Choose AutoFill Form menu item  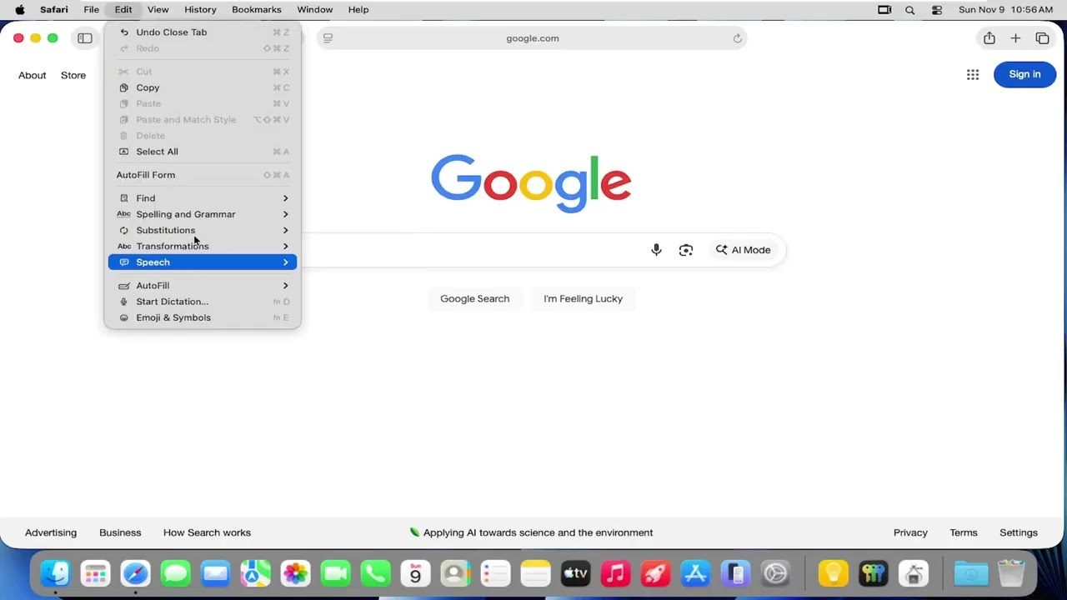[203, 175]
